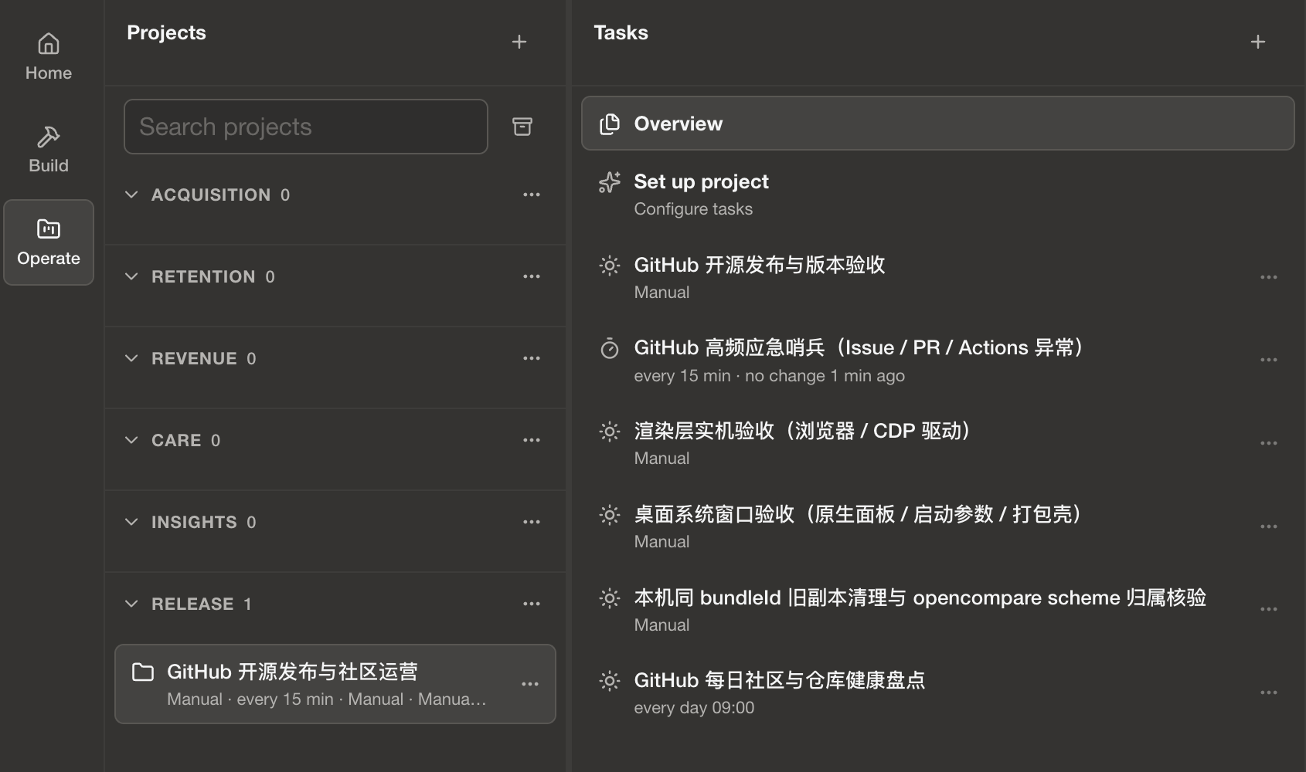Open the Home section in sidebar

click(48, 57)
